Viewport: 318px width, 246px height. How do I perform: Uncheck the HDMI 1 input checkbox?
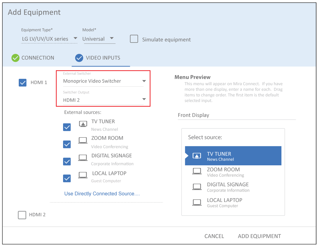(x=23, y=83)
